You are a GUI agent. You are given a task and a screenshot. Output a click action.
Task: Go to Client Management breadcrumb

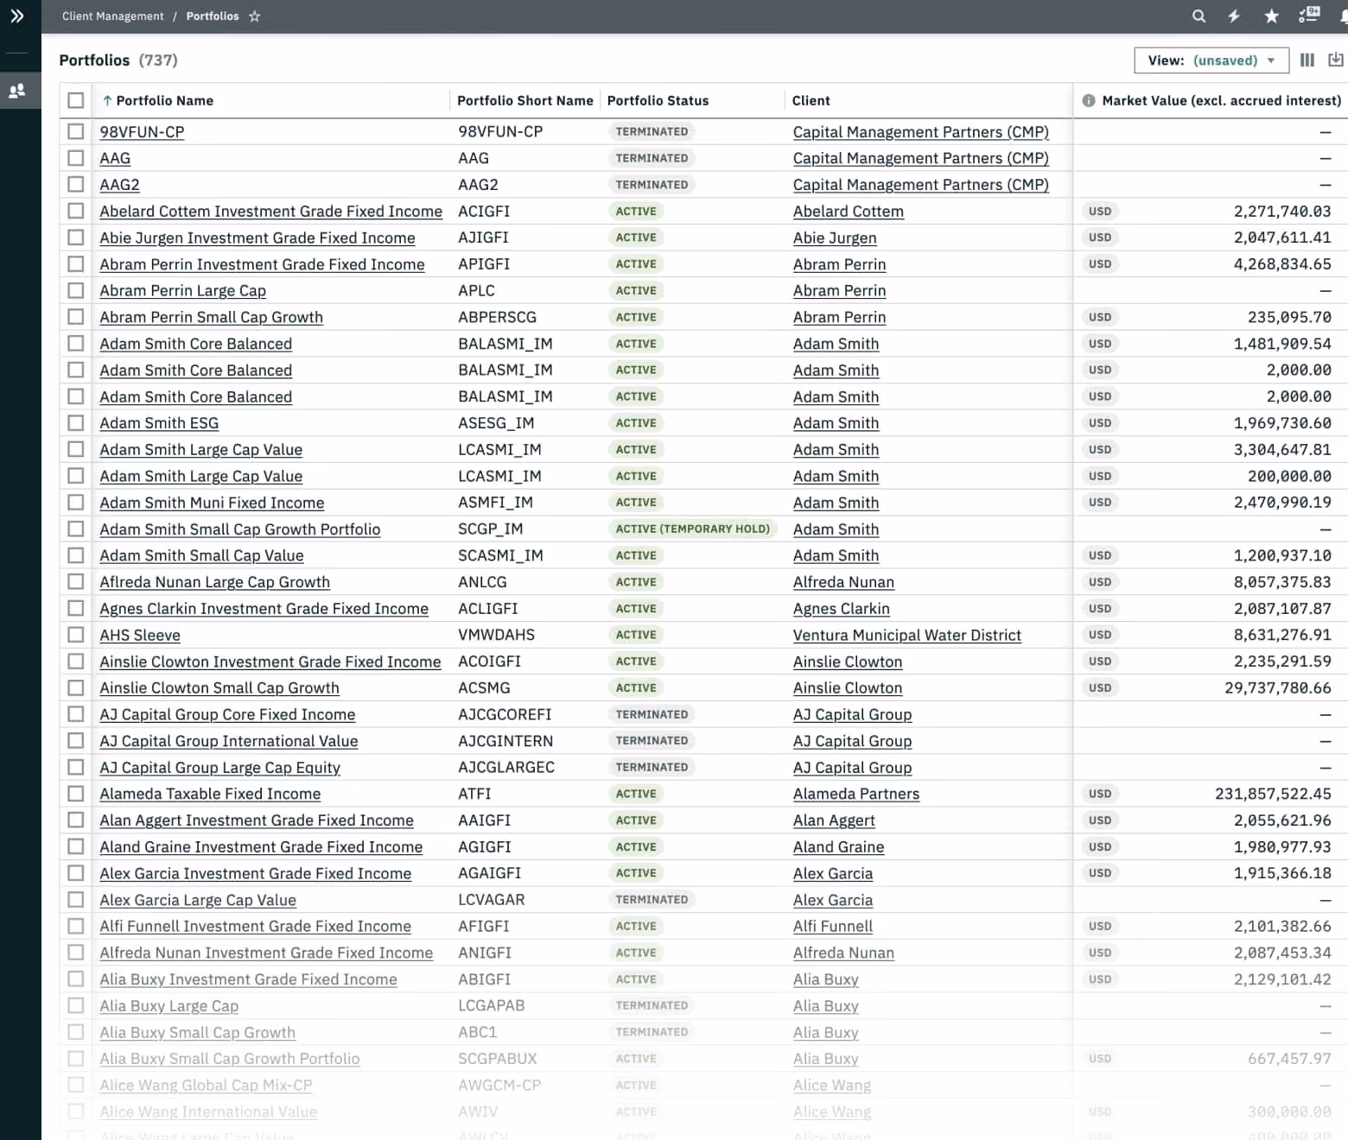112,16
